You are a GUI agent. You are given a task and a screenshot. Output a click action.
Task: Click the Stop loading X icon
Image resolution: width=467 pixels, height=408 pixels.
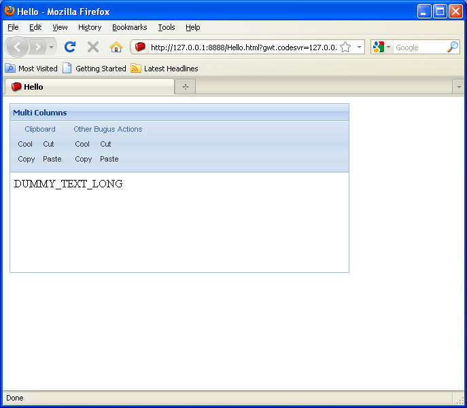click(x=93, y=47)
